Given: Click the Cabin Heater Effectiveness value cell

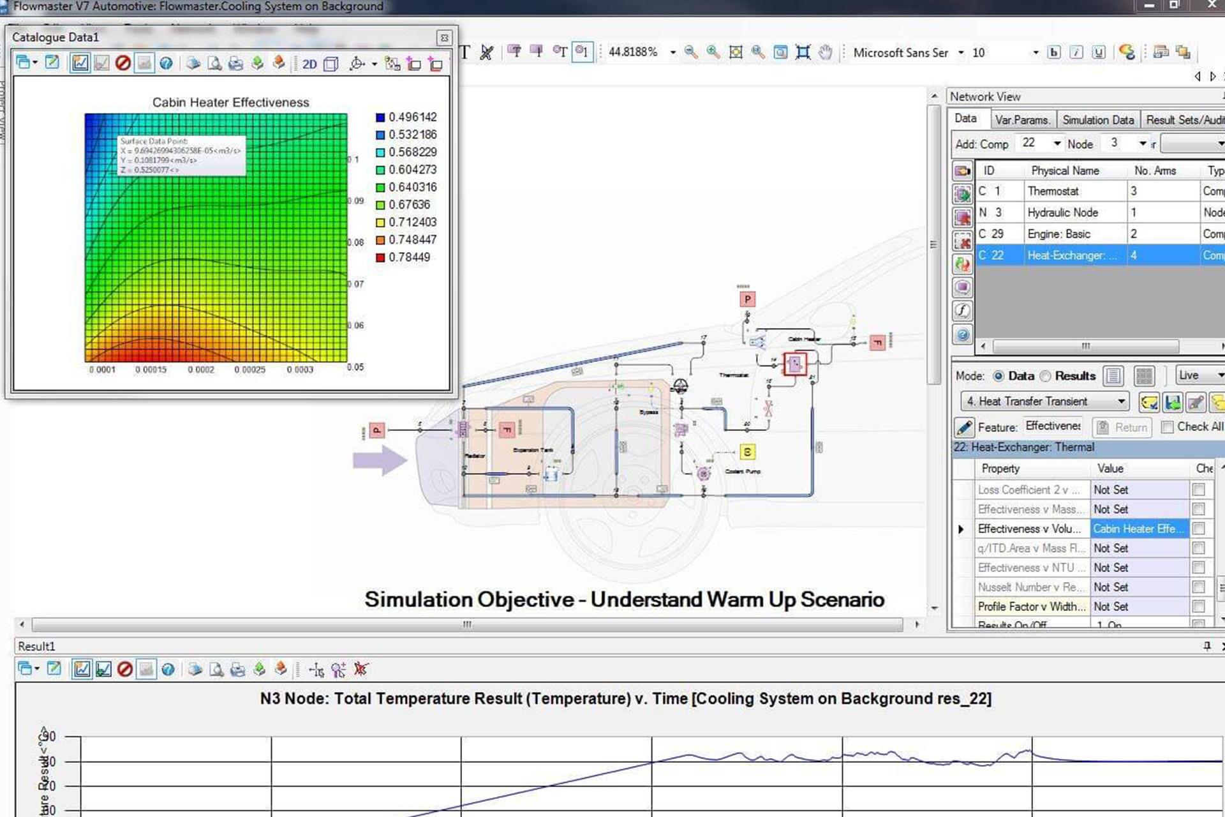Looking at the screenshot, I should [1139, 528].
